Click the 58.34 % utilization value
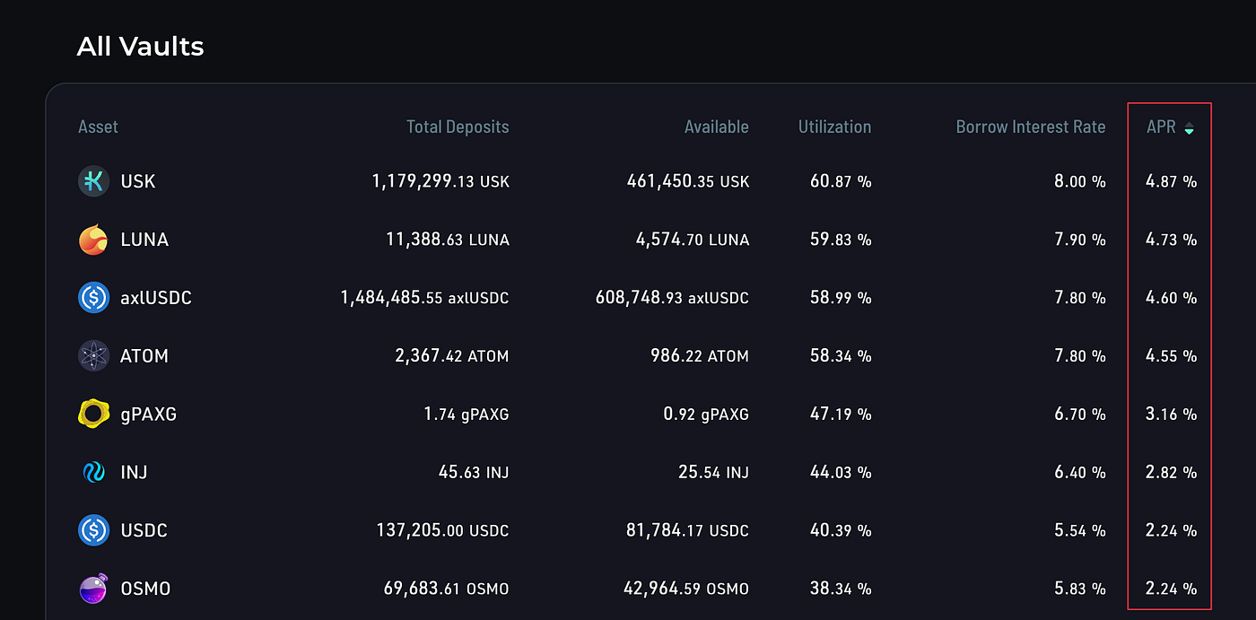The height and width of the screenshot is (620, 1256). 841,356
